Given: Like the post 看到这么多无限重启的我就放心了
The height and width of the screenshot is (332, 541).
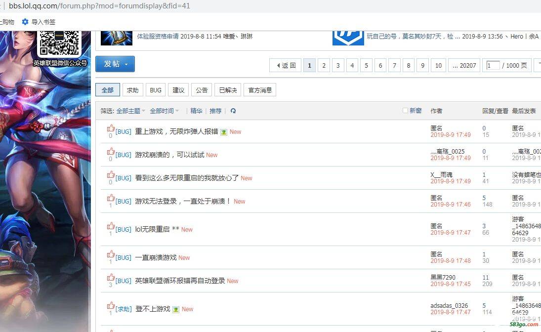Looking at the screenshot, I should coord(110,174).
